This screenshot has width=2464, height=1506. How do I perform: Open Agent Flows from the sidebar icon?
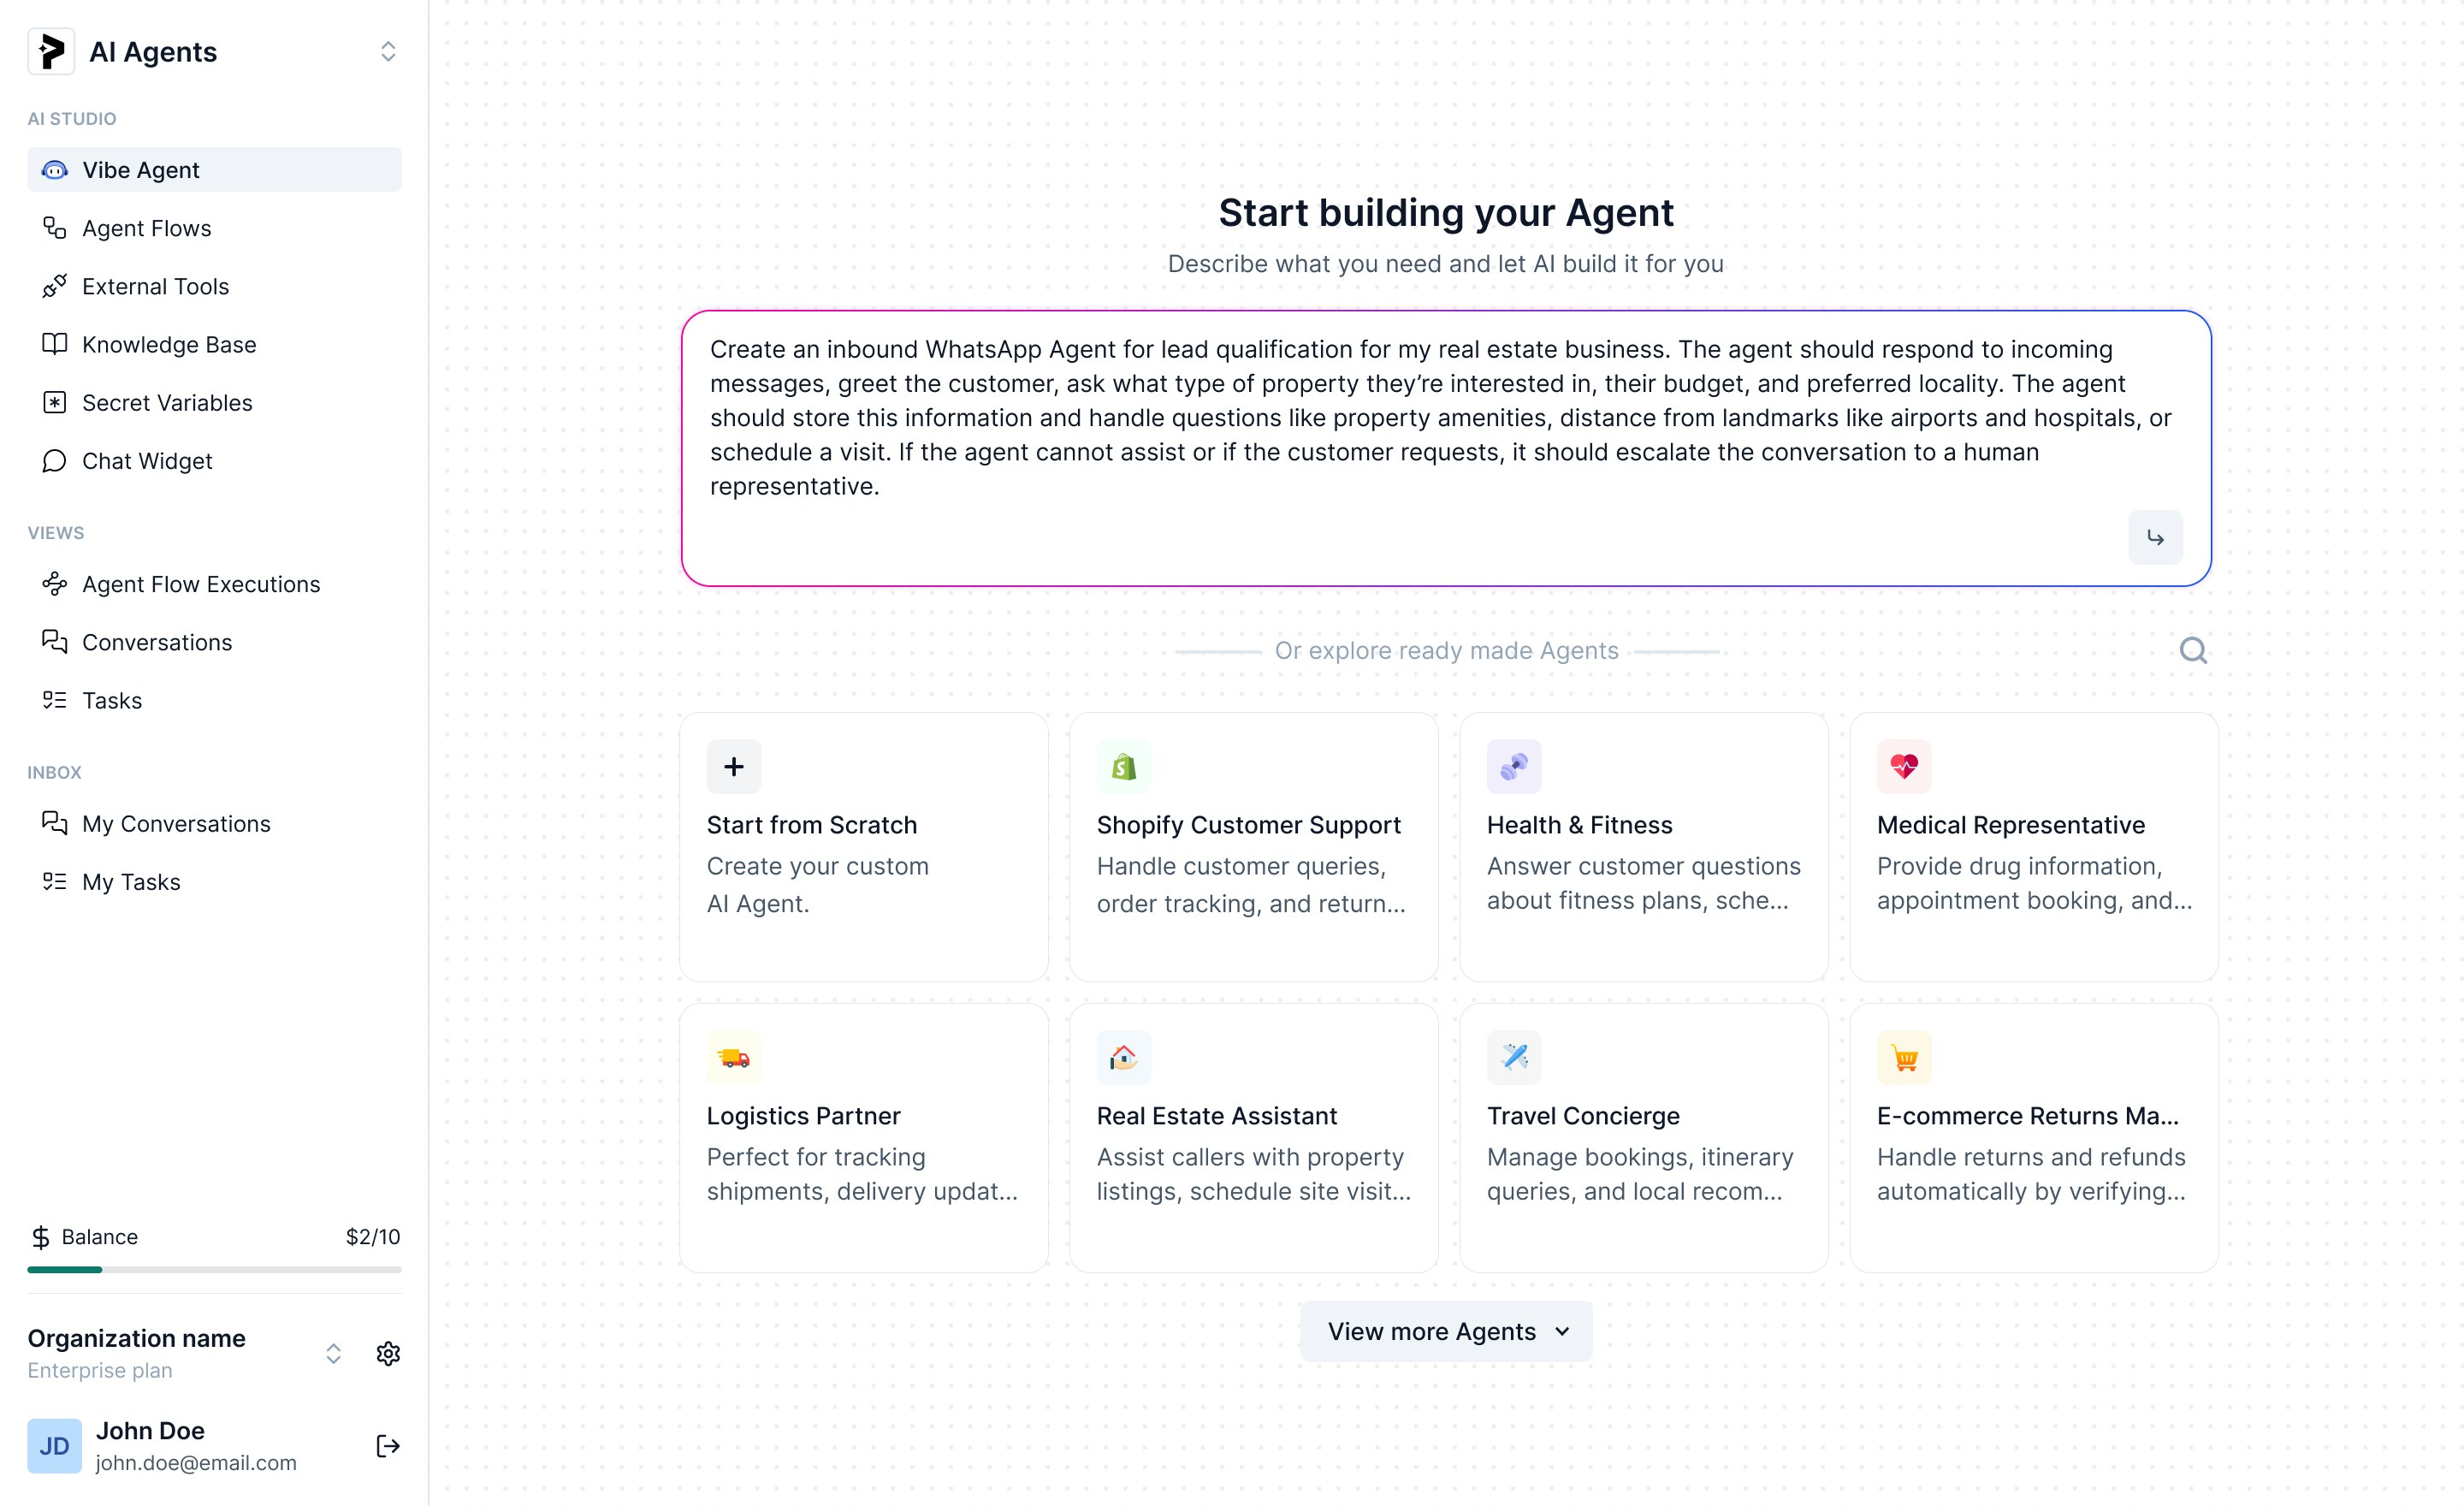[x=55, y=228]
